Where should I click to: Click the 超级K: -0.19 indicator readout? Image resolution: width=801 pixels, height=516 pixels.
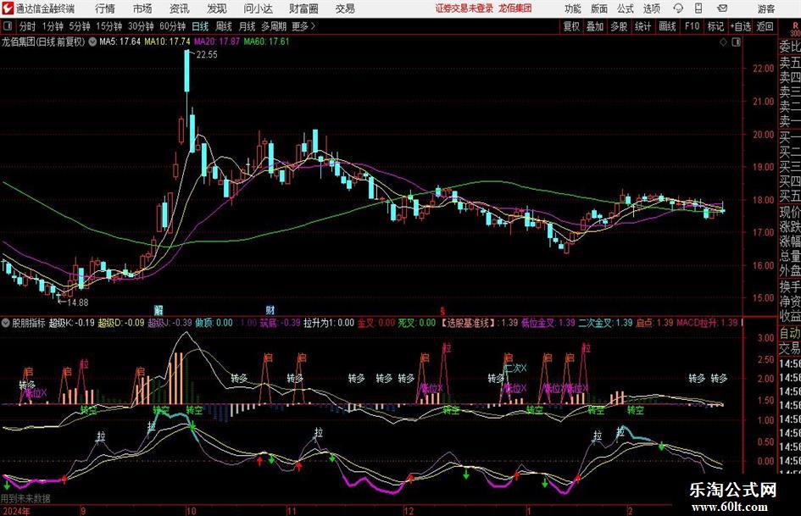(71, 323)
